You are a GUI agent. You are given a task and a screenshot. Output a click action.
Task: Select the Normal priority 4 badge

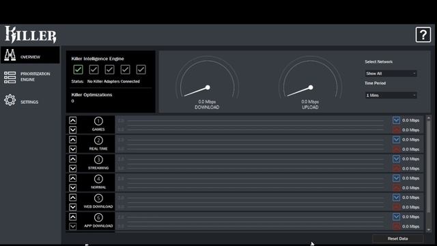pyautogui.click(x=98, y=179)
